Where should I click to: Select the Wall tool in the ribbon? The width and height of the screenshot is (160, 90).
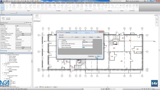click(7, 6)
